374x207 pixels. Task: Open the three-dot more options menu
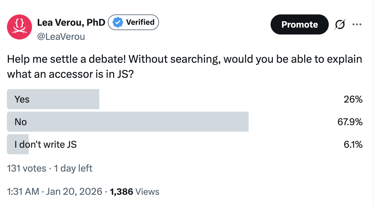point(357,24)
